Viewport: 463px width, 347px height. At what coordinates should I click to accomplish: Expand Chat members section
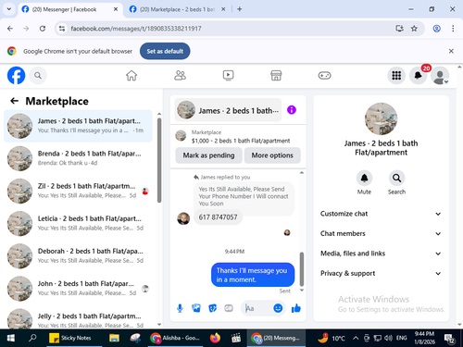click(x=381, y=233)
